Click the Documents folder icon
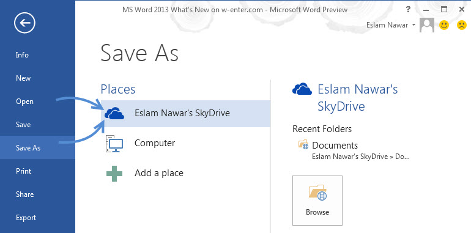The width and height of the screenshot is (471, 233). tap(303, 144)
